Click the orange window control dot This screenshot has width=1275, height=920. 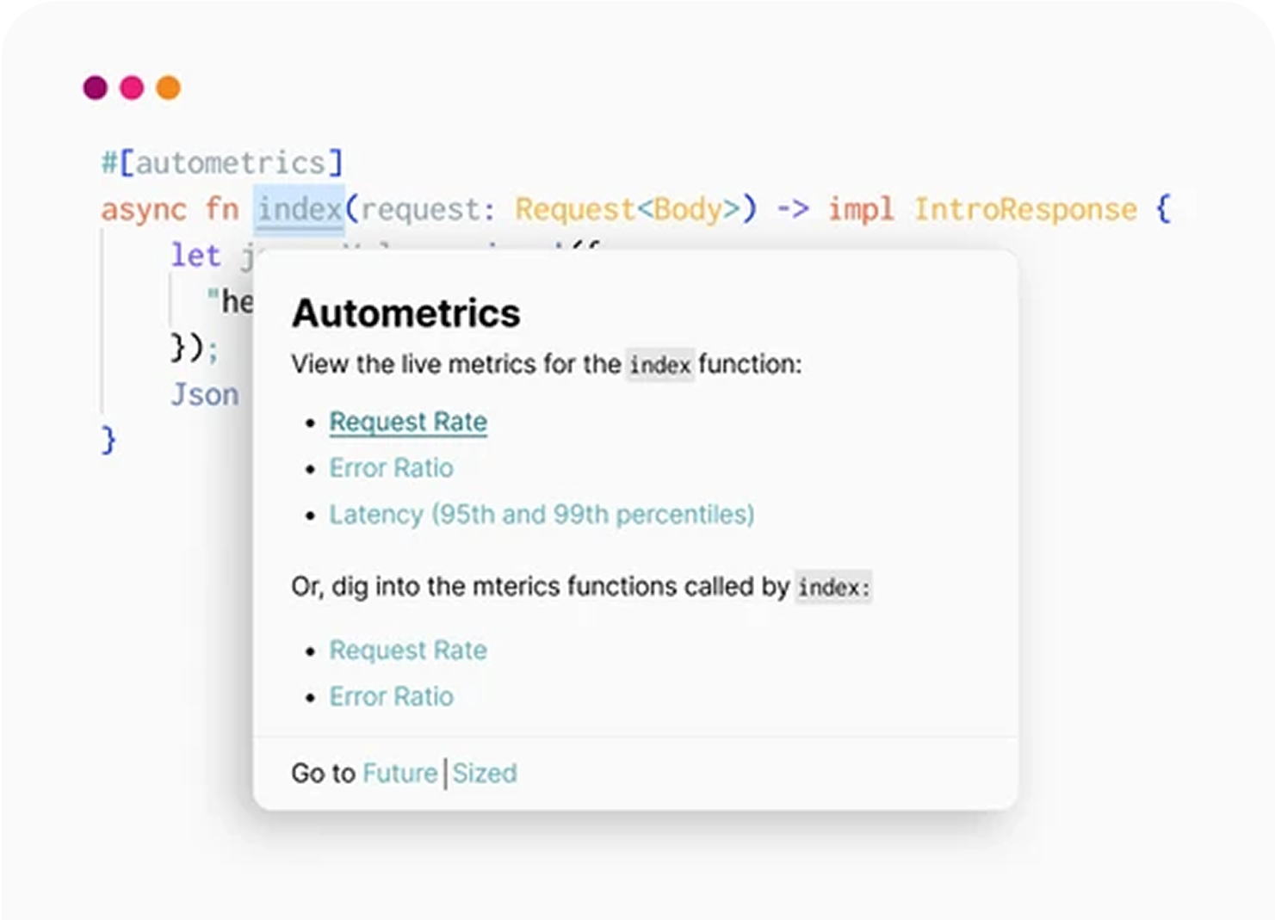(x=169, y=88)
